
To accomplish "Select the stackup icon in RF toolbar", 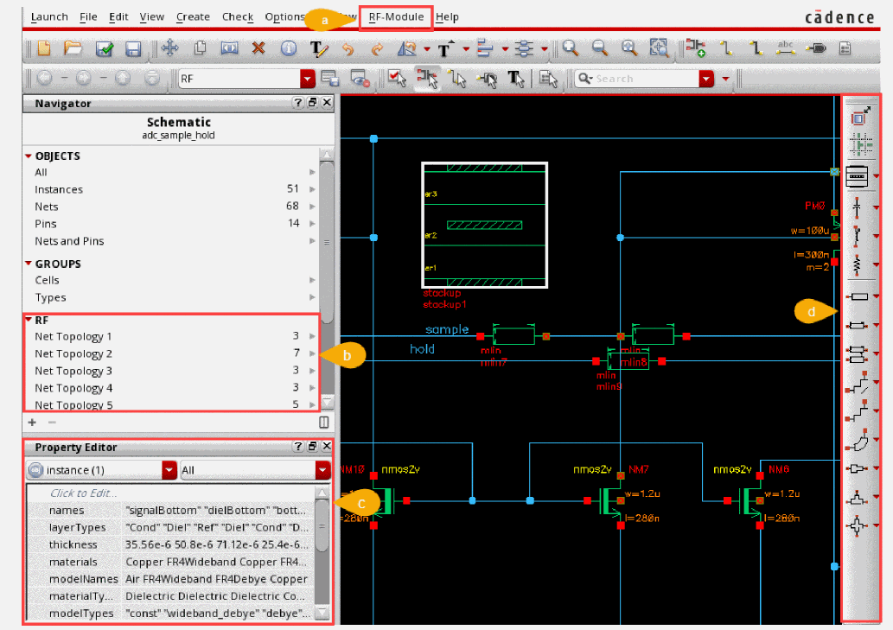I will 857,175.
